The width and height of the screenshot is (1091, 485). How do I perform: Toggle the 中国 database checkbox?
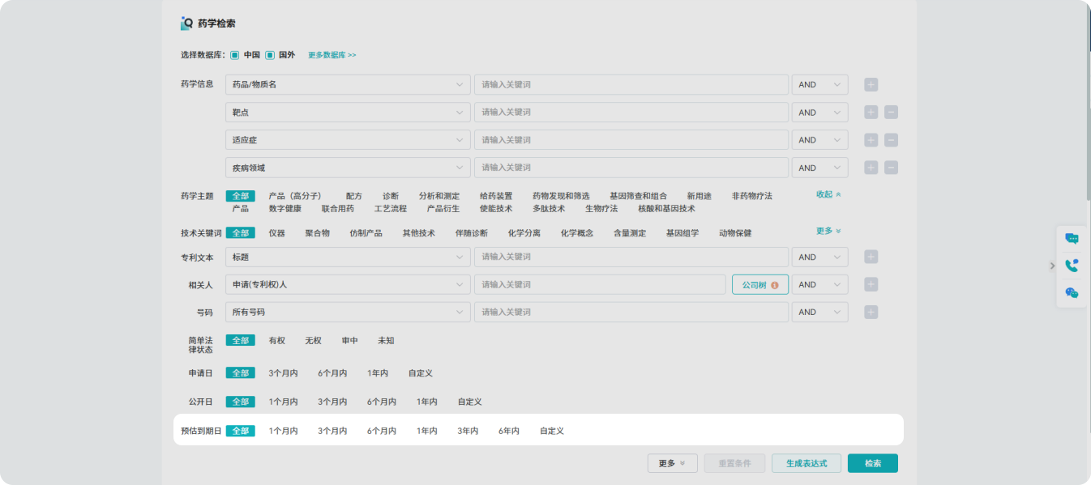pos(234,55)
